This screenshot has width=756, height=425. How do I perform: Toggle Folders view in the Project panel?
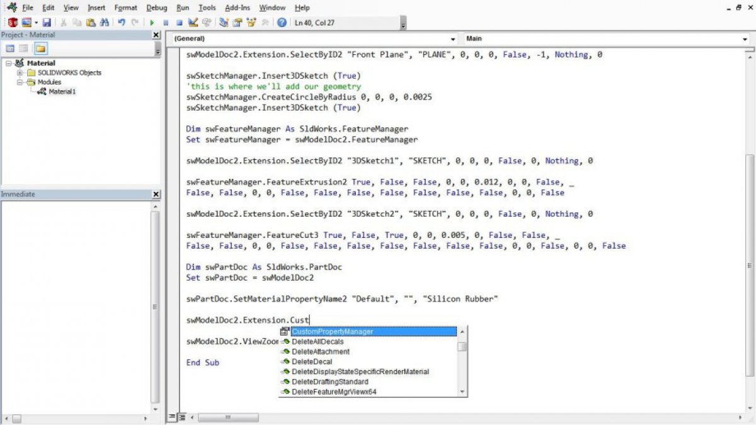point(40,48)
